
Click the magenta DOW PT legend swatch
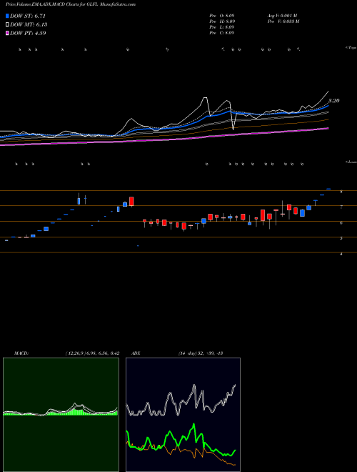pyautogui.click(x=7, y=33)
